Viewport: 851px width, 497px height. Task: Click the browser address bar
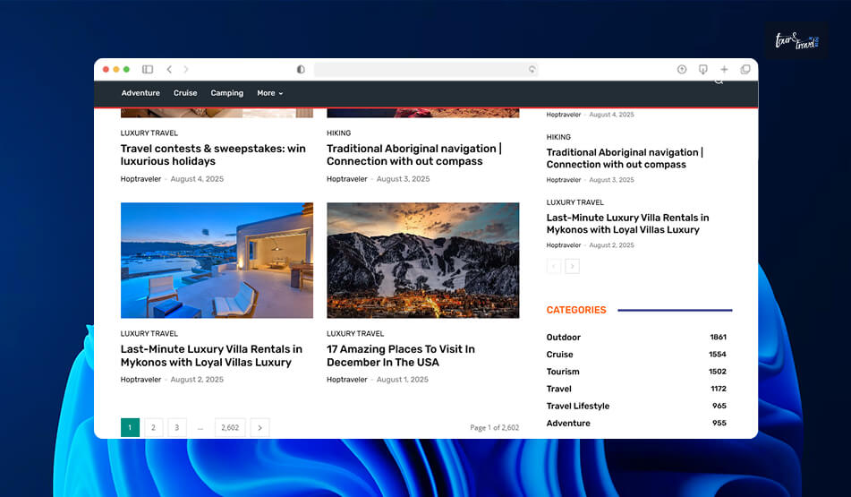click(426, 69)
